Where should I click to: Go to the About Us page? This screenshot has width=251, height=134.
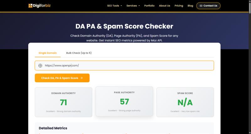(164, 6)
